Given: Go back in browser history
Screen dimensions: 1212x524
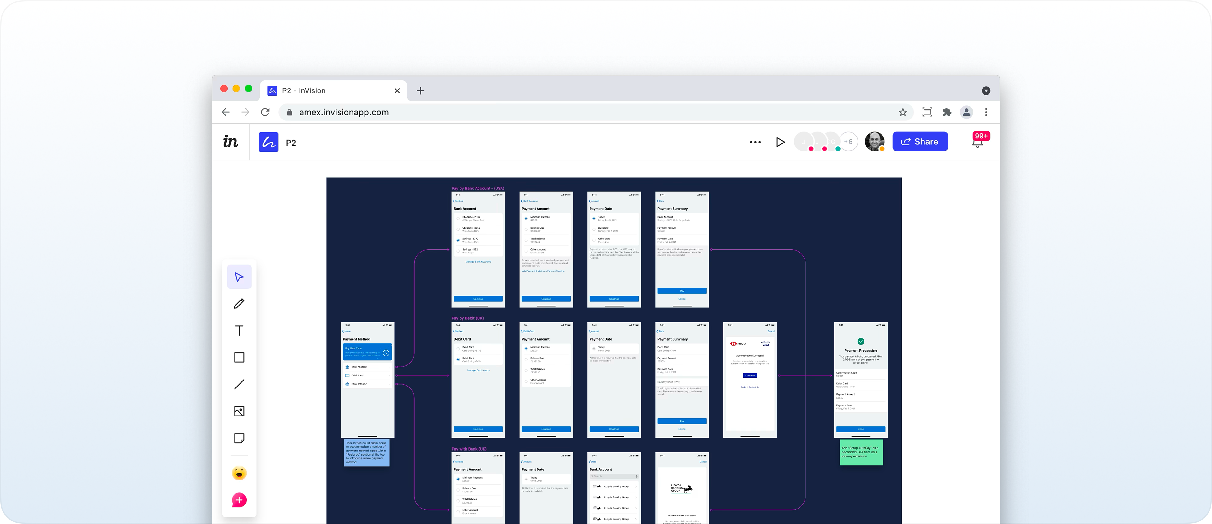Looking at the screenshot, I should (226, 112).
